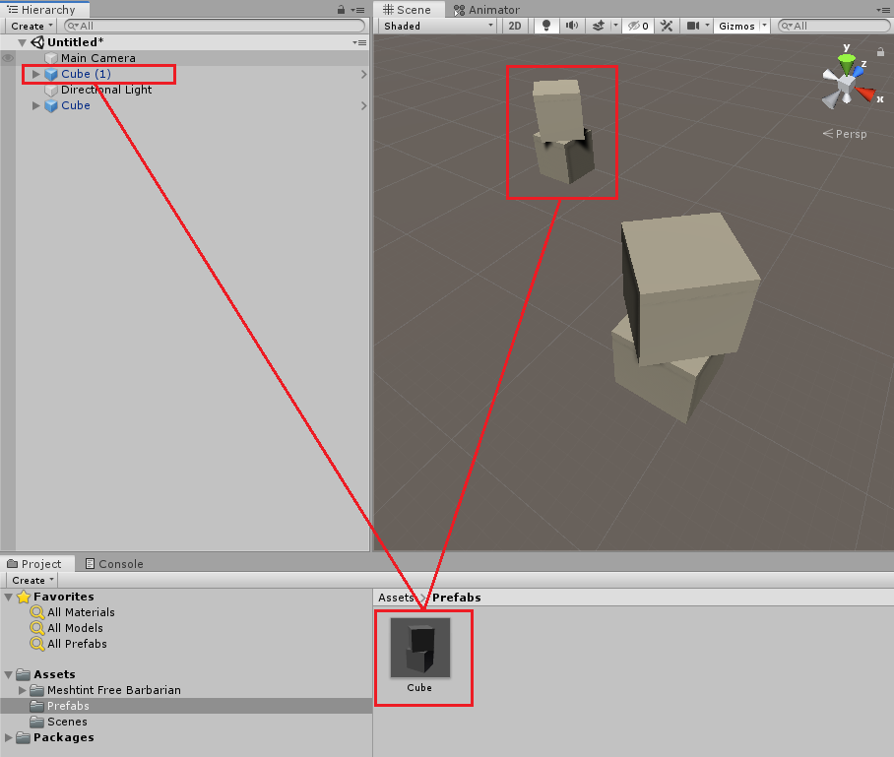The image size is (894, 757).
Task: Toggle 2D view mode
Action: (515, 26)
